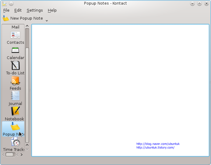The width and height of the screenshot is (211, 165).
Task: Click the sidebar scroll up arrow at top
Action: [x=27, y=26]
